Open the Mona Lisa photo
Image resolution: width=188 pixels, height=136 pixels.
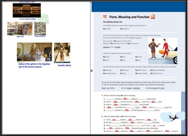pos(20,29)
